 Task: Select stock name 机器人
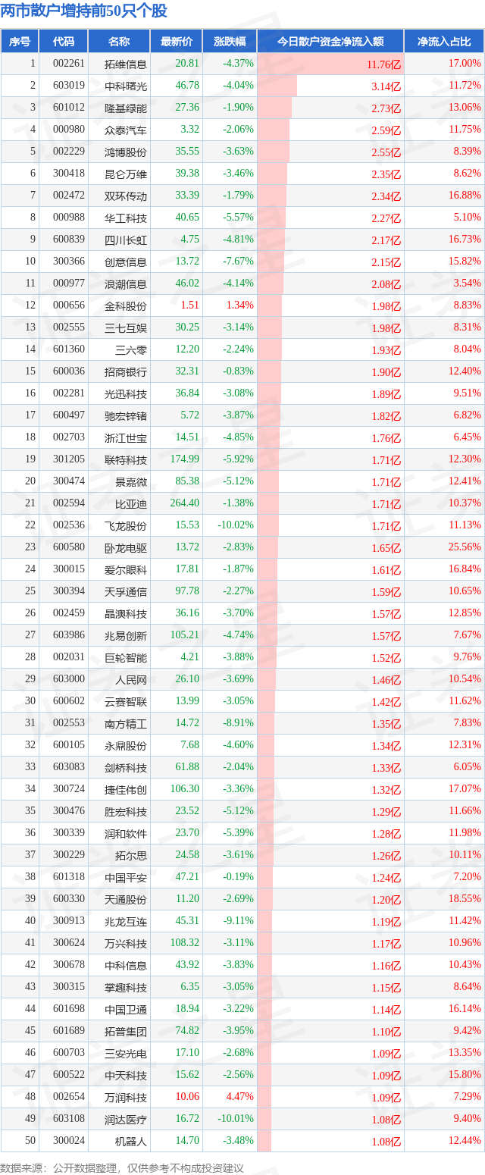(x=131, y=1141)
